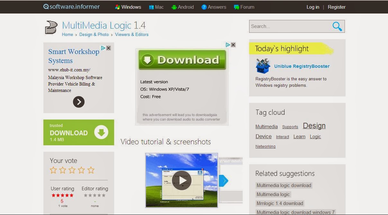Open the Windows section tab
The height and width of the screenshot is (215, 388).
128,7
